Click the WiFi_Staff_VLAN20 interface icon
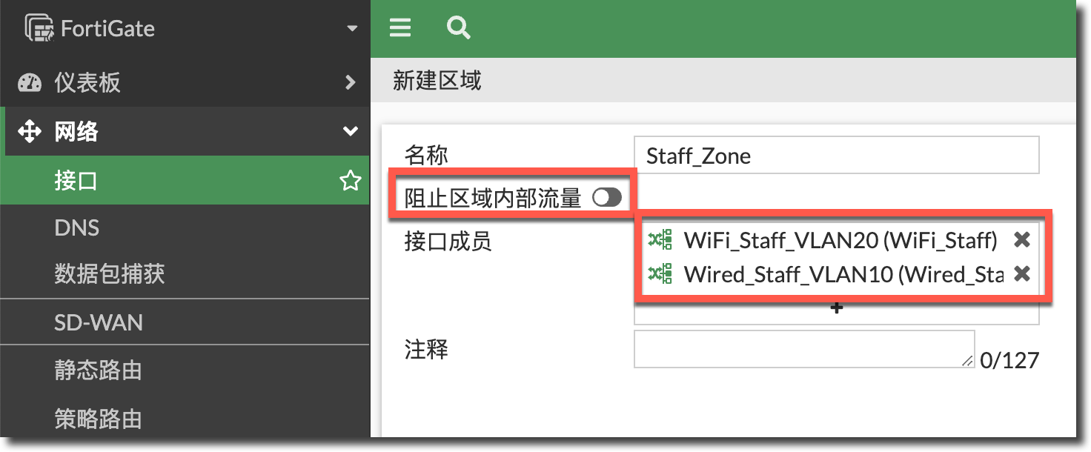The image size is (1091, 452). [x=660, y=239]
